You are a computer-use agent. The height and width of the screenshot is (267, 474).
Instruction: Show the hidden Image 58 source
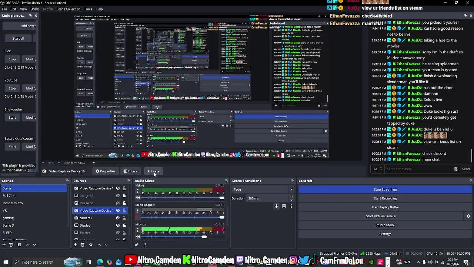(118, 196)
